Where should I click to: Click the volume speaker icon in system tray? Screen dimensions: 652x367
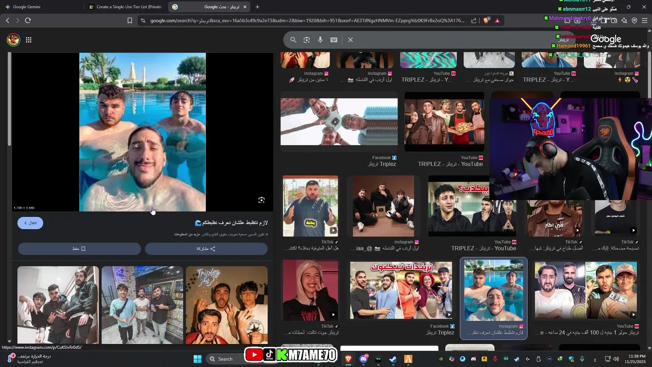[x=616, y=359]
